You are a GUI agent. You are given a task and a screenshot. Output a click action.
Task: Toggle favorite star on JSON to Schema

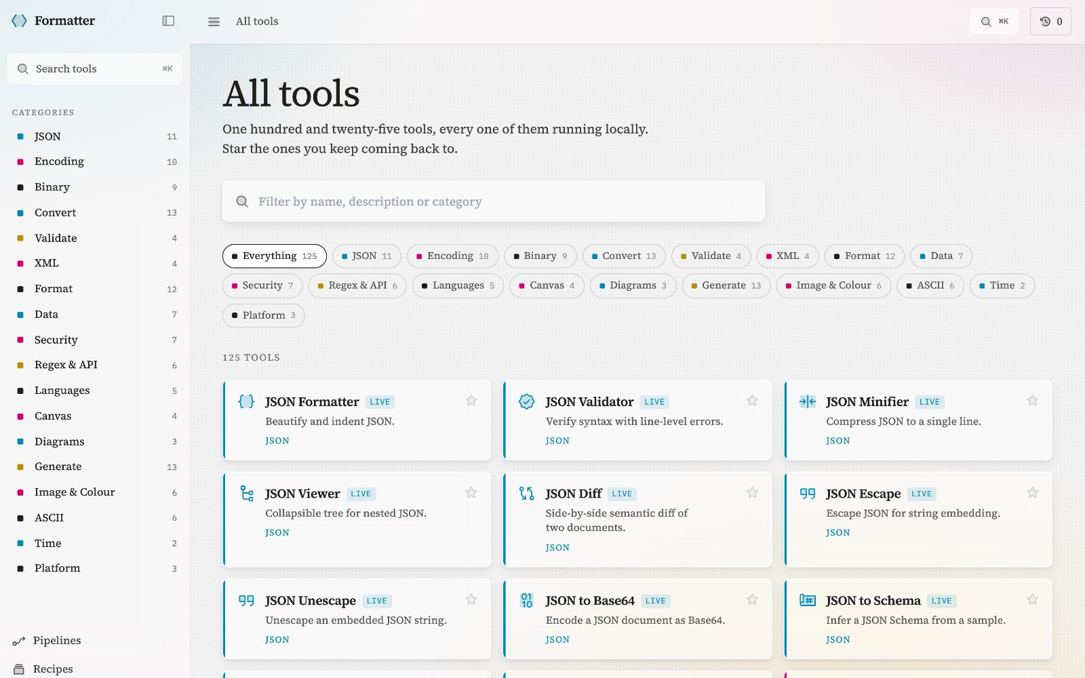point(1032,599)
